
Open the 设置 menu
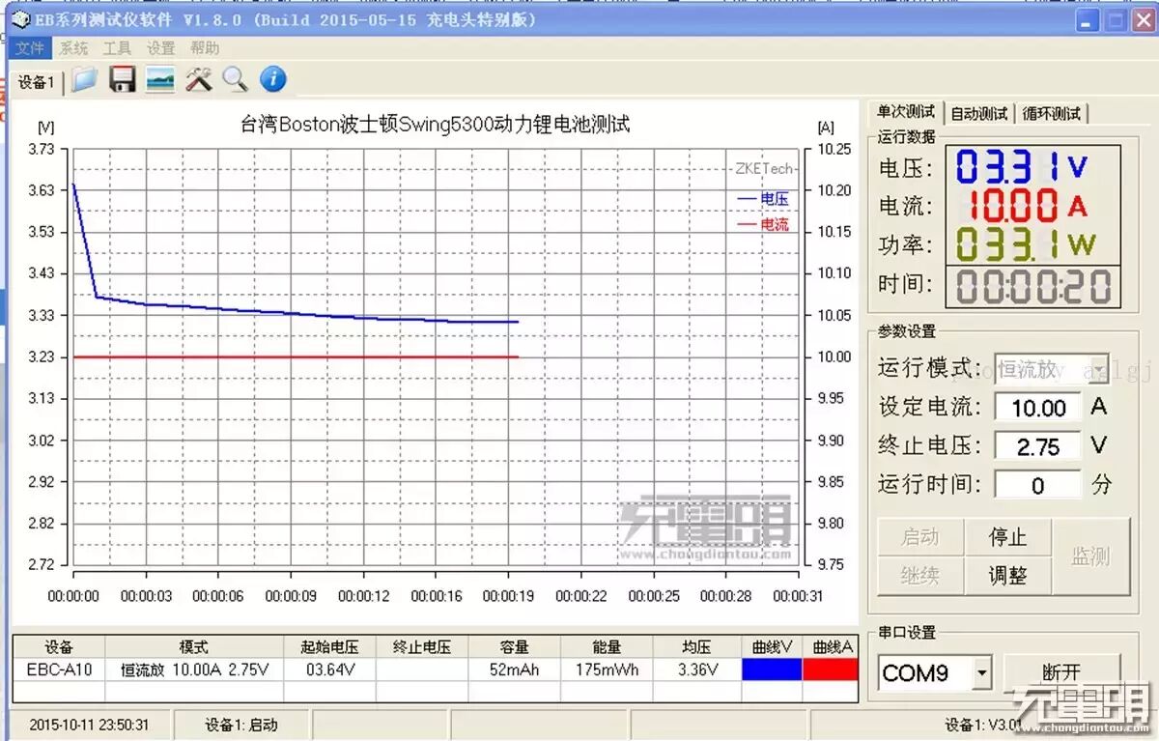(x=160, y=48)
